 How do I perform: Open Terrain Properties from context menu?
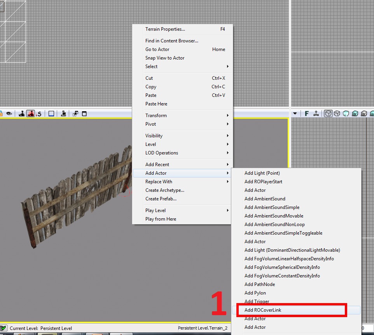pos(165,29)
